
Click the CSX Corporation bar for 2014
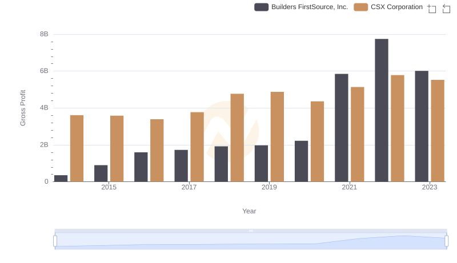[77, 148]
